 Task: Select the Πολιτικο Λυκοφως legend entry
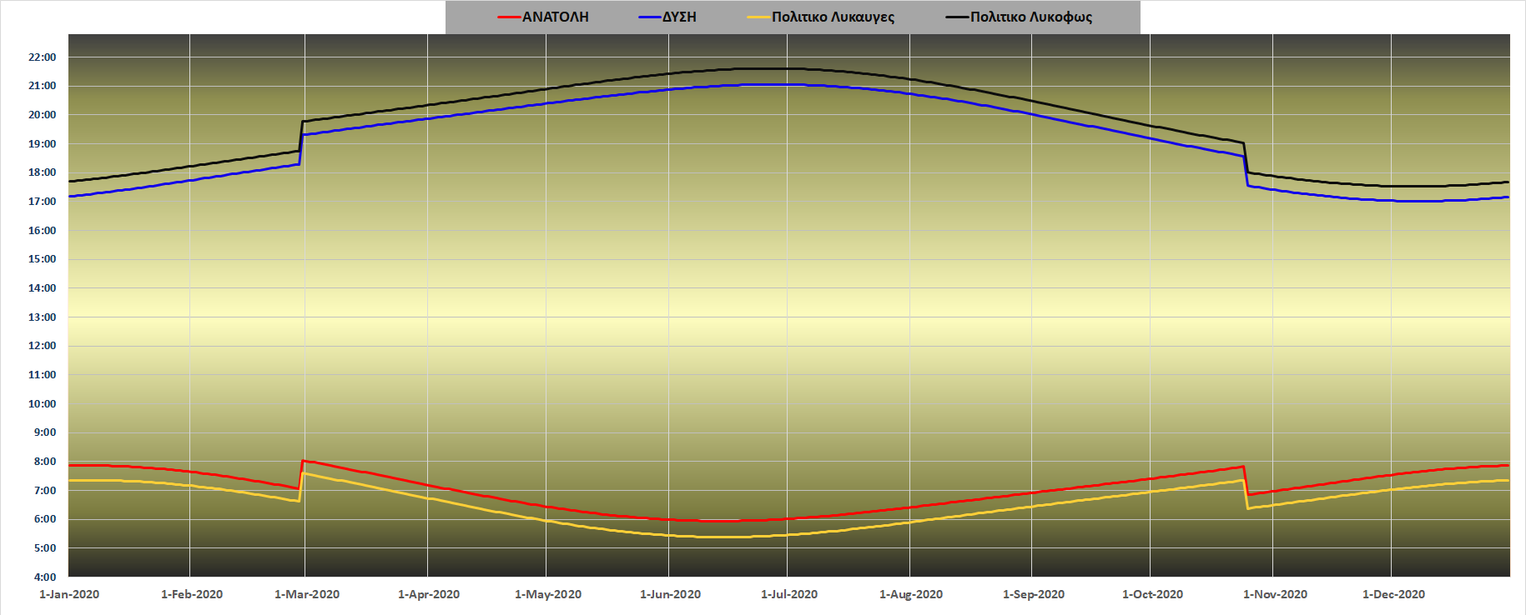click(1030, 17)
